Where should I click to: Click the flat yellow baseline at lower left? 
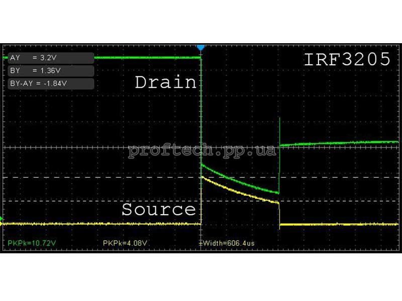pos(100,224)
